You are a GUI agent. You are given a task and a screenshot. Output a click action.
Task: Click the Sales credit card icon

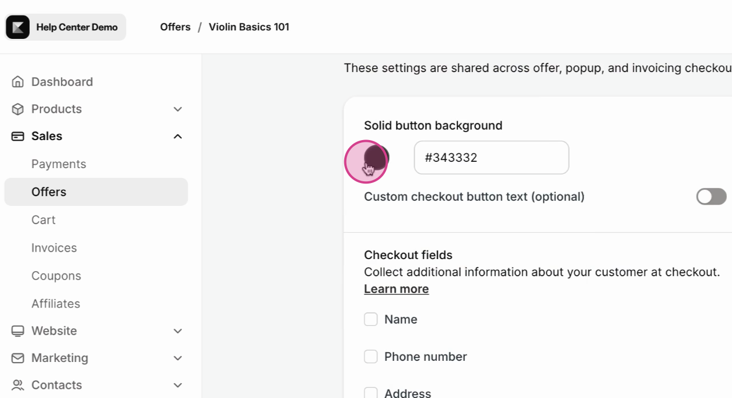[x=18, y=136]
